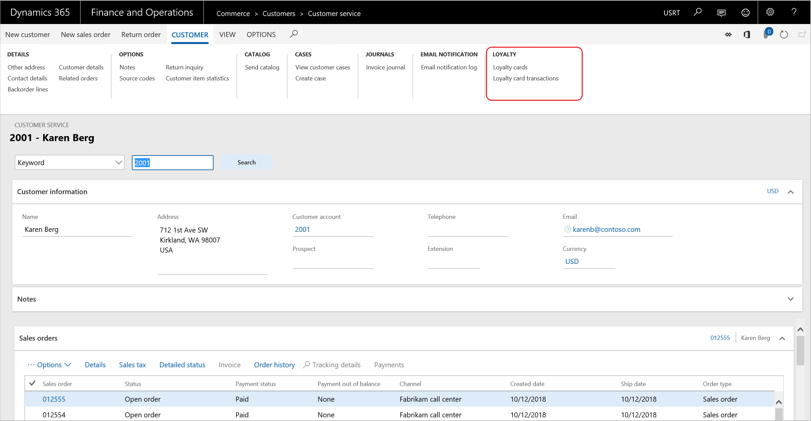Select the CUSTOMER ribbon tab
This screenshot has height=421, width=811.
(190, 34)
